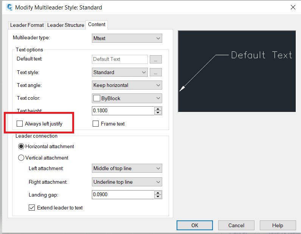Screen dimensions: 301x234
Task: Click the OK button
Action: (x=195, y=225)
